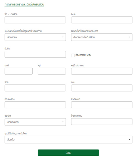Focus the อีเมล์ email text box
Viewport: 136px width, 159px height.
pyautogui.click(x=102, y=20)
